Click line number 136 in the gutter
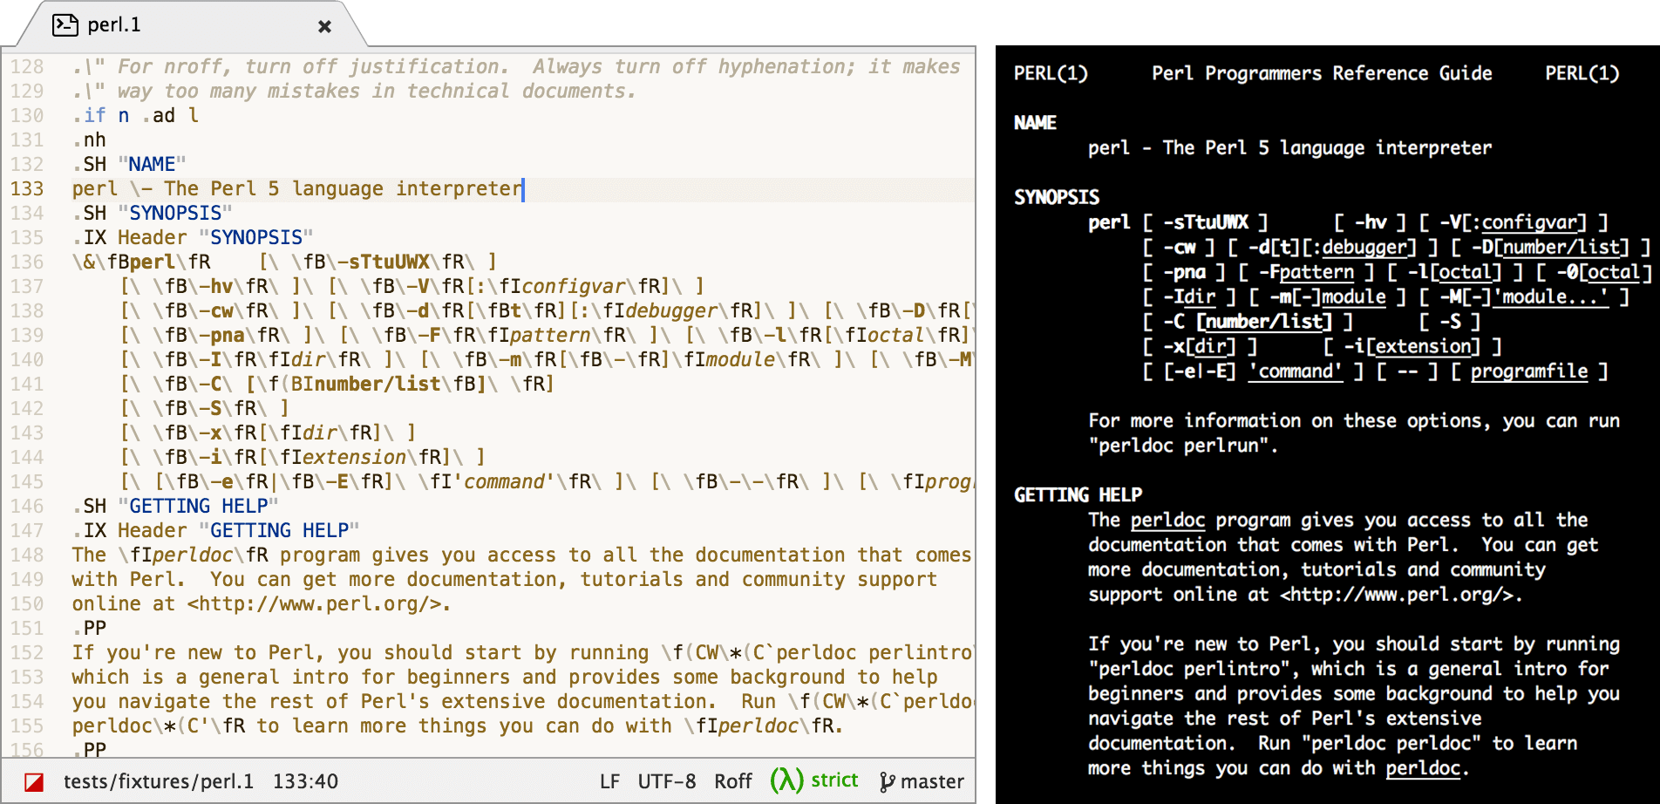The width and height of the screenshot is (1660, 804). coord(27,262)
